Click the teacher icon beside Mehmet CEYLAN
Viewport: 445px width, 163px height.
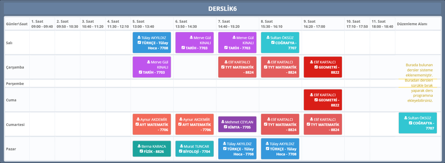[223, 122]
